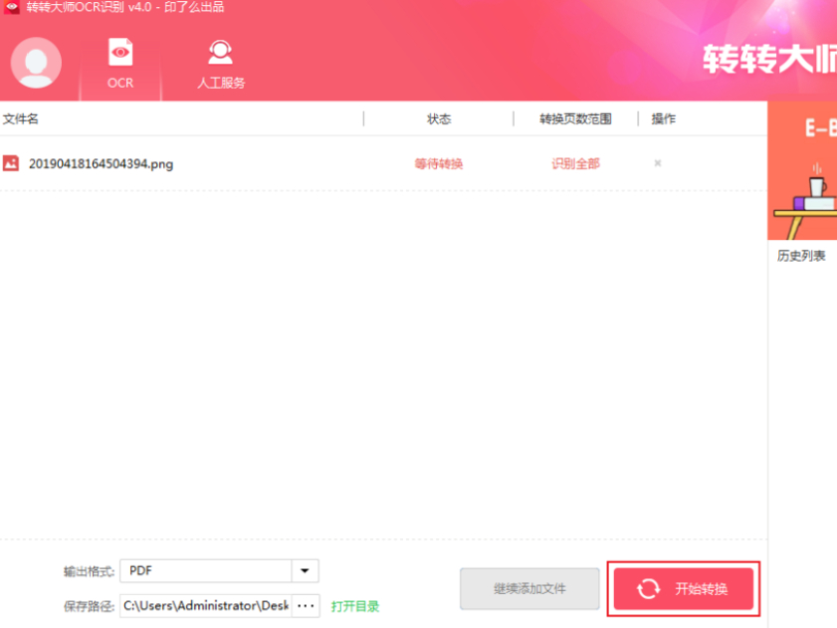
Task: Click the E-B advertisement banner
Action: (x=802, y=171)
